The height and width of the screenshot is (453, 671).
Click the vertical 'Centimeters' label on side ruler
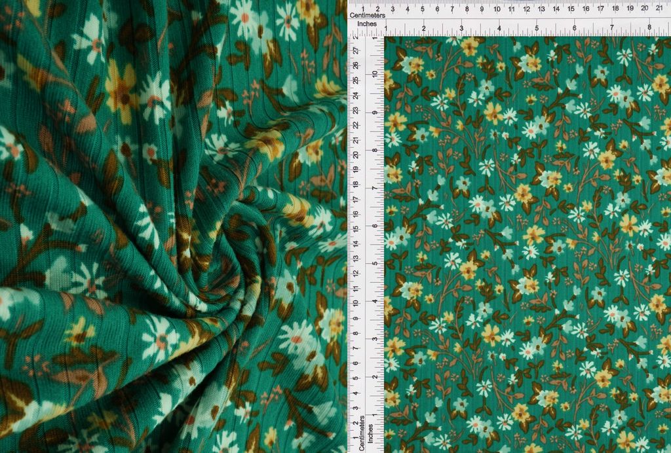click(x=362, y=433)
